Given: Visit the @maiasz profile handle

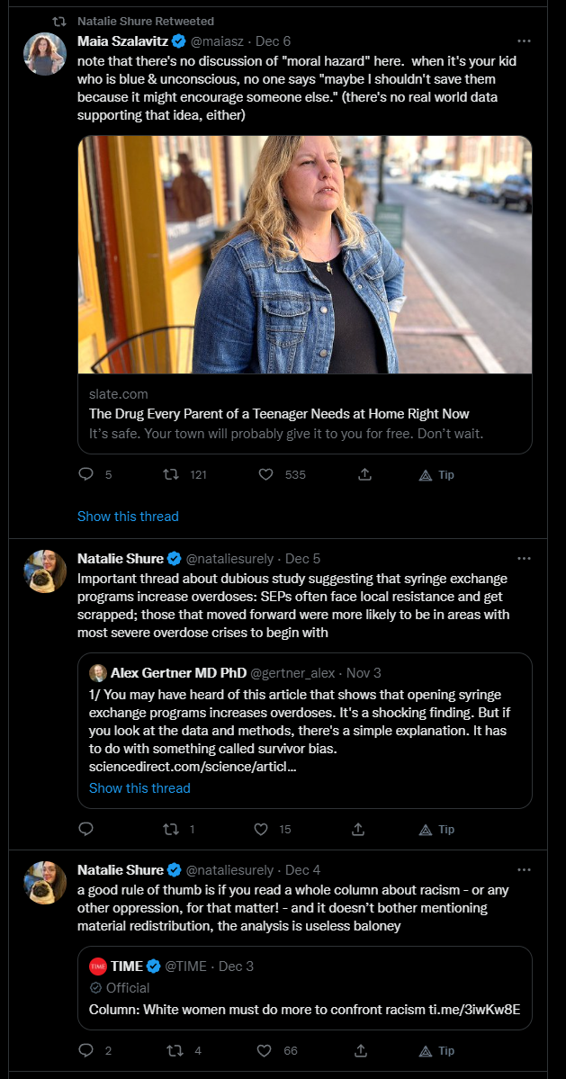Looking at the screenshot, I should click(219, 41).
